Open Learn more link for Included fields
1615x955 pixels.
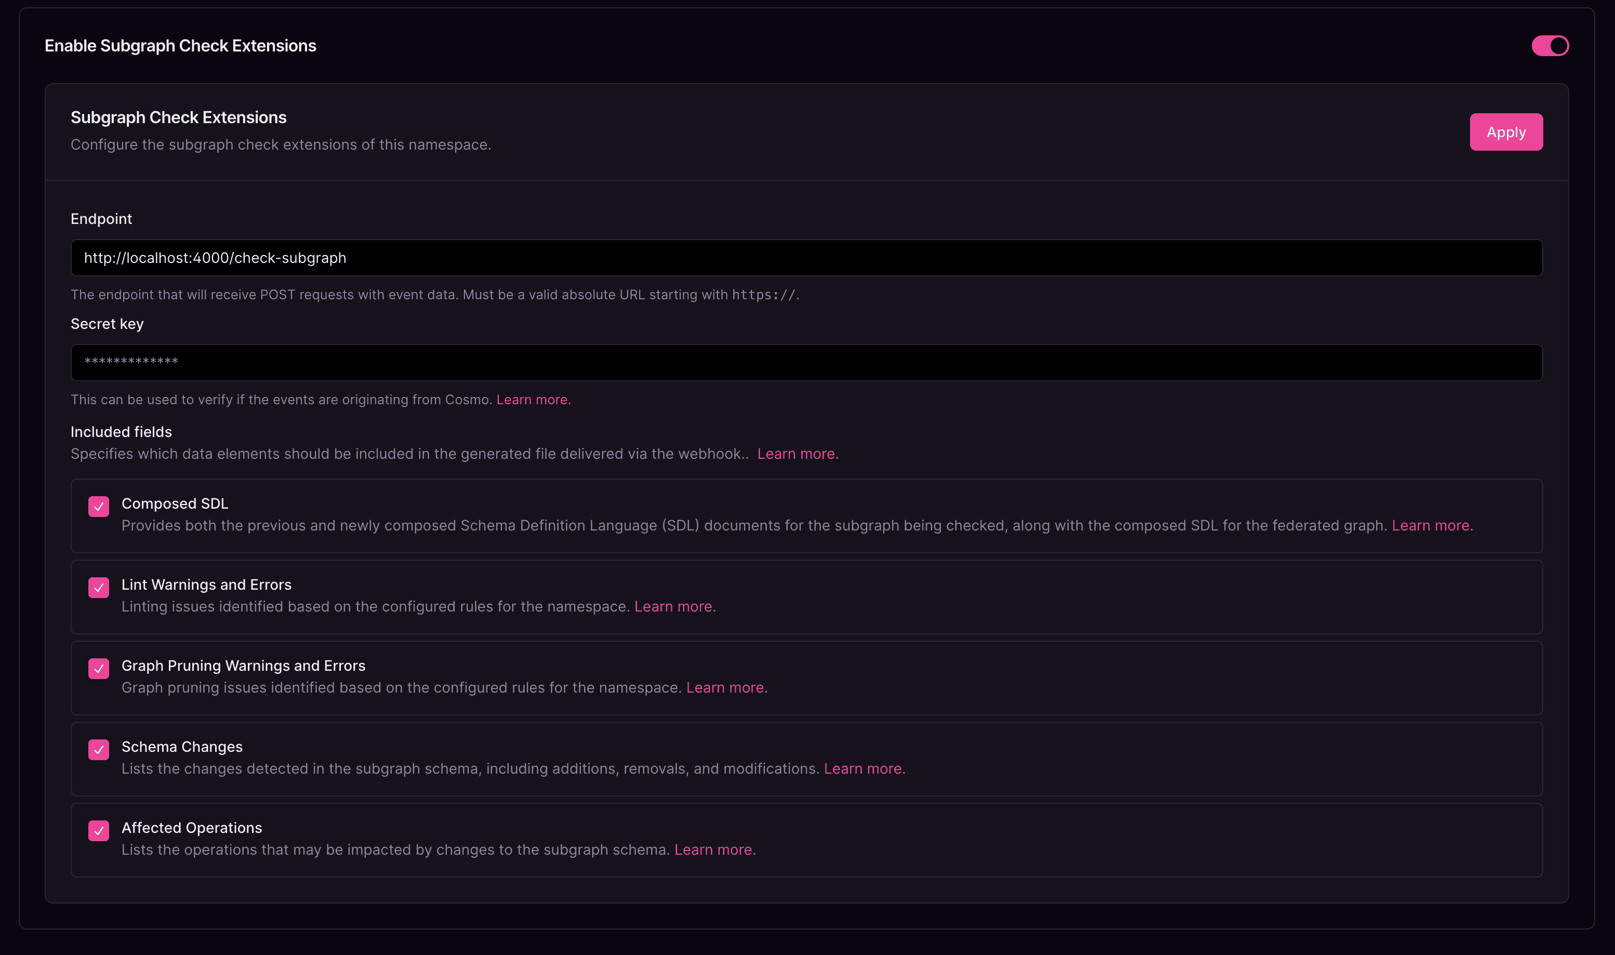click(795, 454)
